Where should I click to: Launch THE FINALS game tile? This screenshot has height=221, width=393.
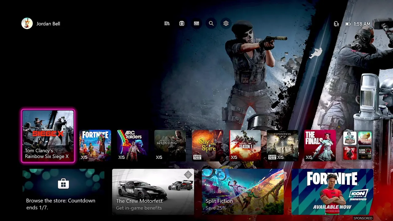pos(320,145)
